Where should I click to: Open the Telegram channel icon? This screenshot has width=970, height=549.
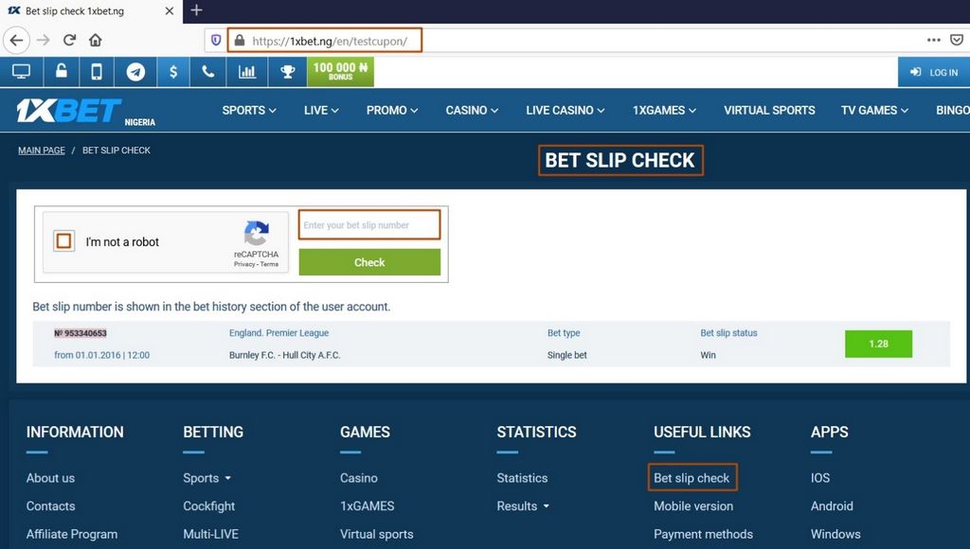click(134, 70)
